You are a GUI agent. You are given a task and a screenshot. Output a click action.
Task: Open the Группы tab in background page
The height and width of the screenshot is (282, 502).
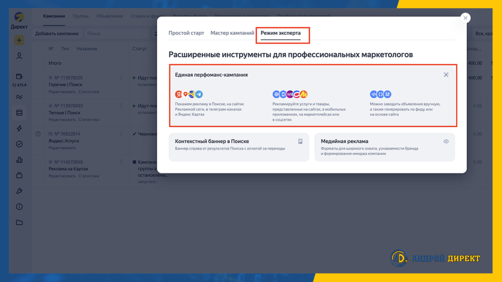(x=81, y=16)
